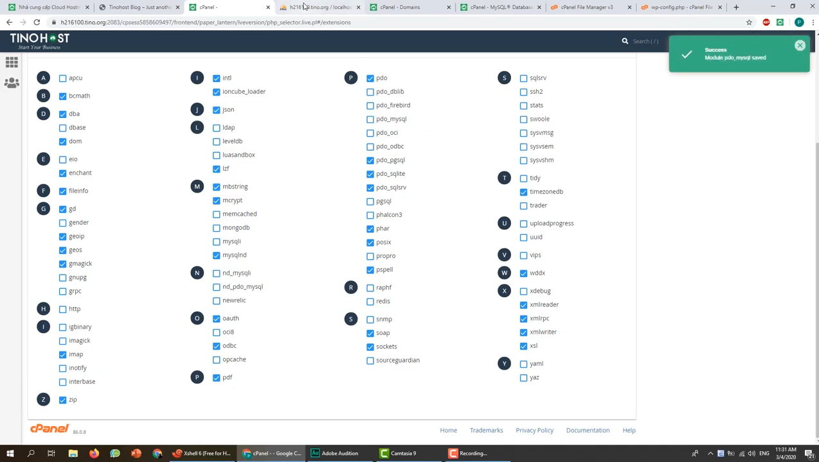Open the Home footer link
Viewport: 819px width, 462px height.
pos(448,431)
